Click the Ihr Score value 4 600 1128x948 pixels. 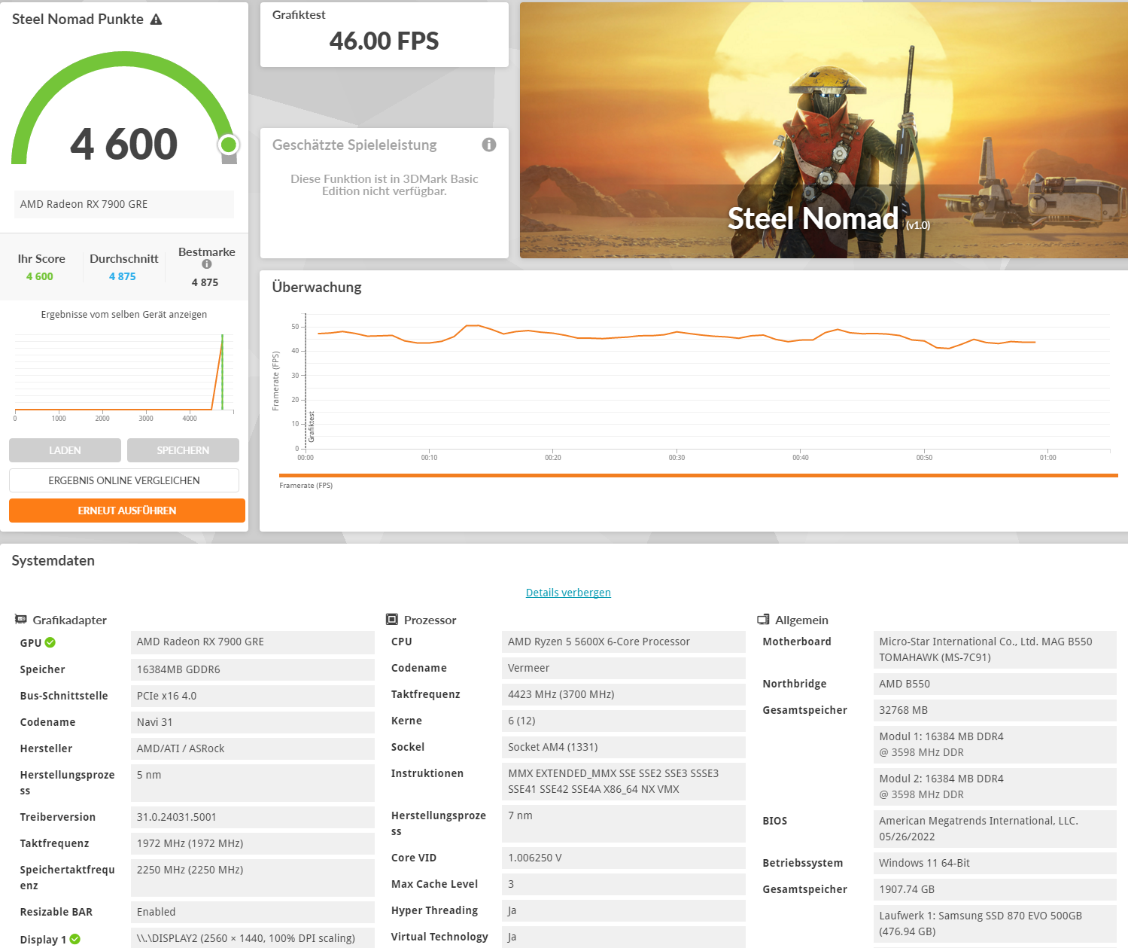click(40, 276)
